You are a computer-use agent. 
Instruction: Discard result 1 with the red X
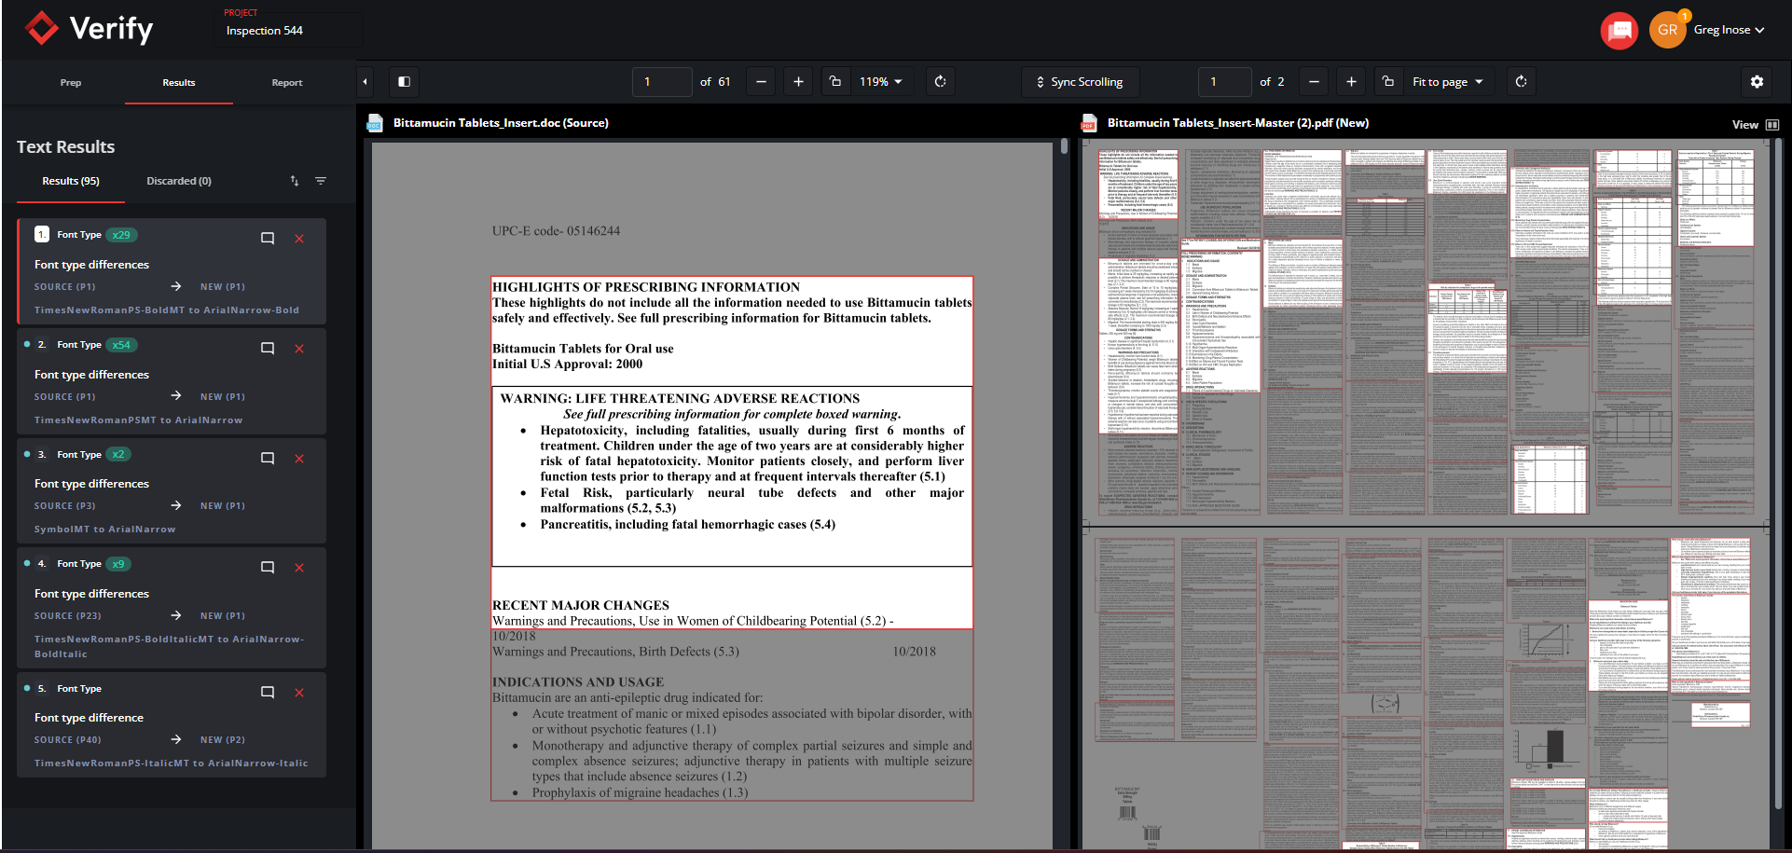point(299,239)
